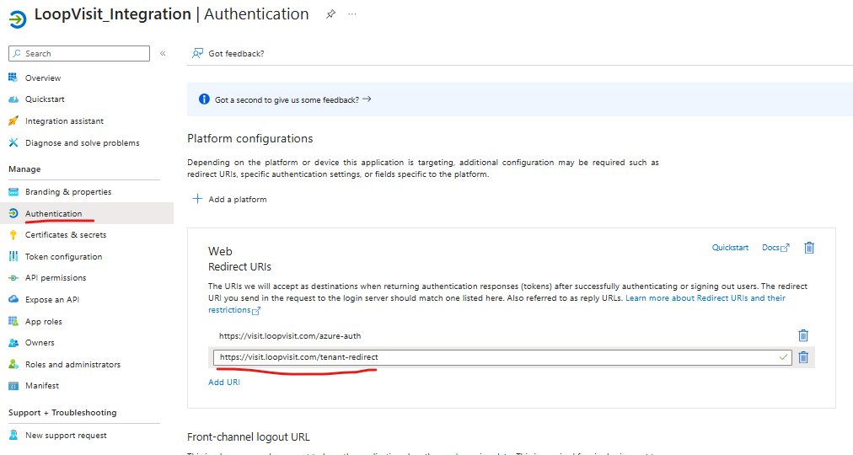The height and width of the screenshot is (455, 853).
Task: Delete the Web platform with trash icon
Action: (809, 248)
